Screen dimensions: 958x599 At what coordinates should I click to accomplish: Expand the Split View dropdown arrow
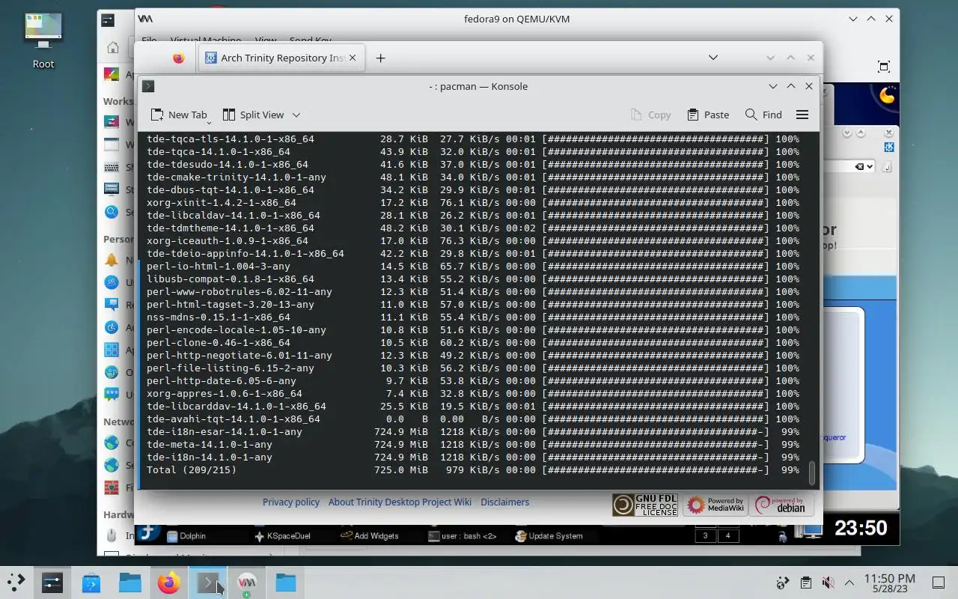[x=296, y=115]
